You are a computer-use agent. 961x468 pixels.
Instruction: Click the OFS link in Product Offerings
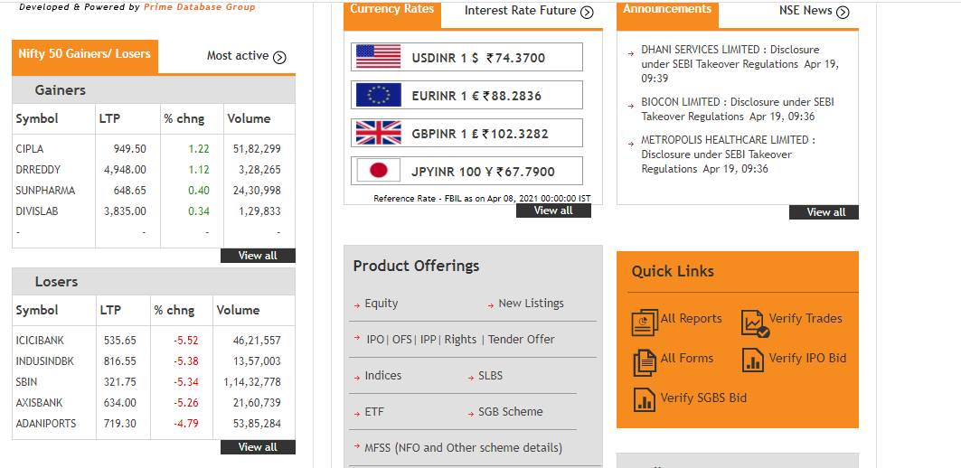402,340
